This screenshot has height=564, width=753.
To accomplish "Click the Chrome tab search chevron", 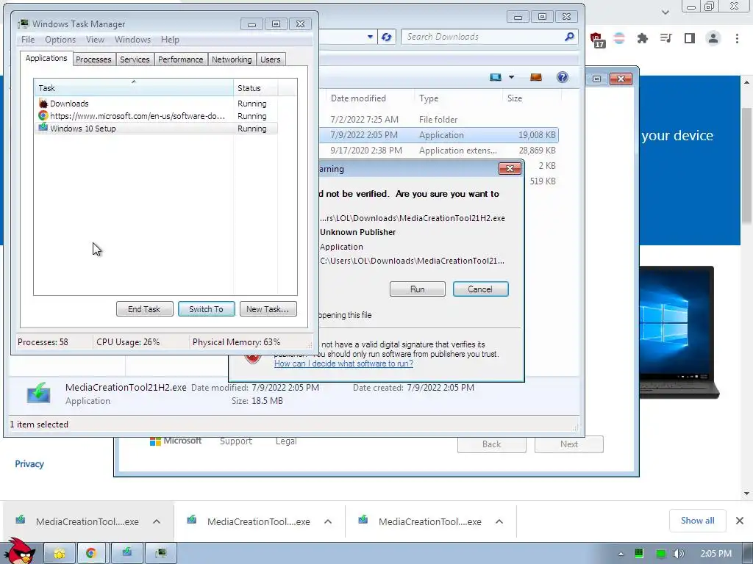I will tap(665, 12).
